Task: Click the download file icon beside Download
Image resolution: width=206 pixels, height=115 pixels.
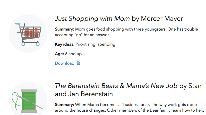Action: (x=79, y=63)
